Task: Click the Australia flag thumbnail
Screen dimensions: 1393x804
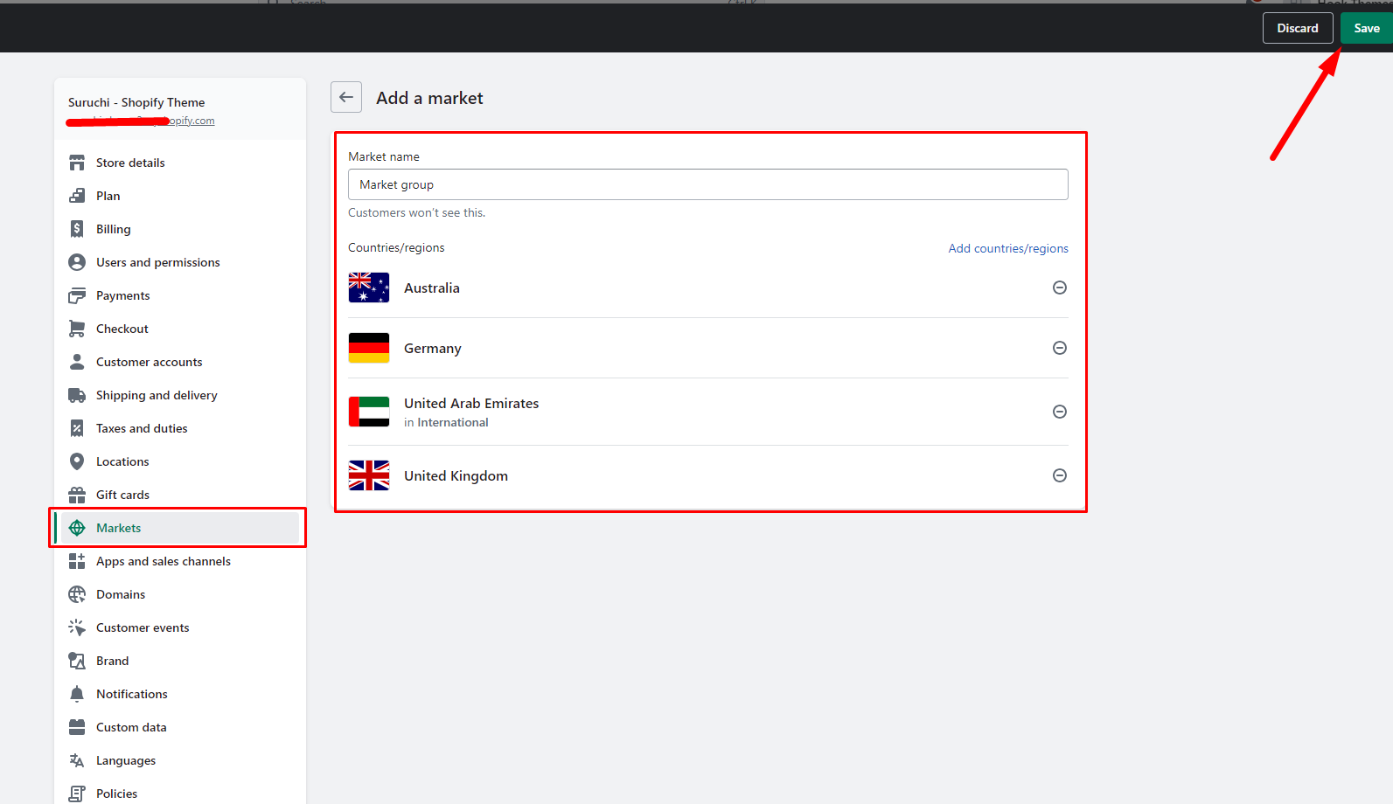Action: pyautogui.click(x=369, y=288)
